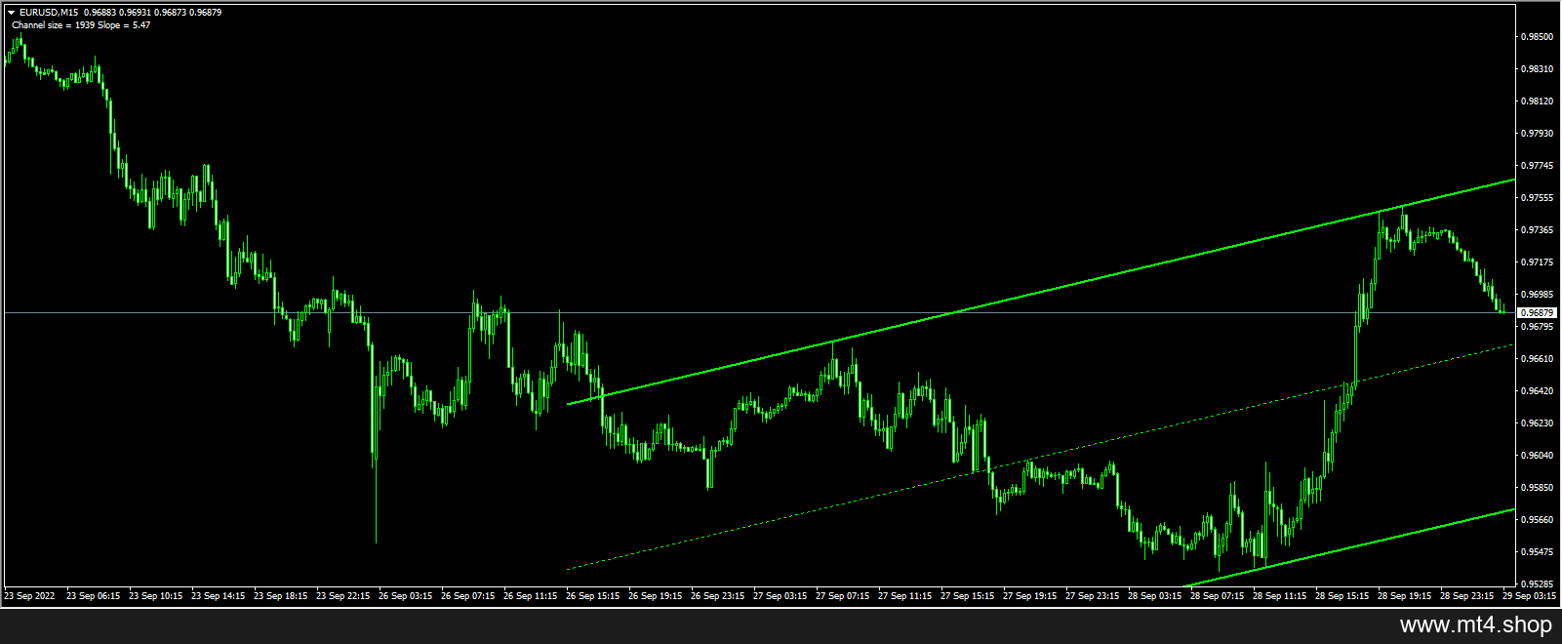Click the '27 Sep 11:15' time axis label

tap(904, 595)
